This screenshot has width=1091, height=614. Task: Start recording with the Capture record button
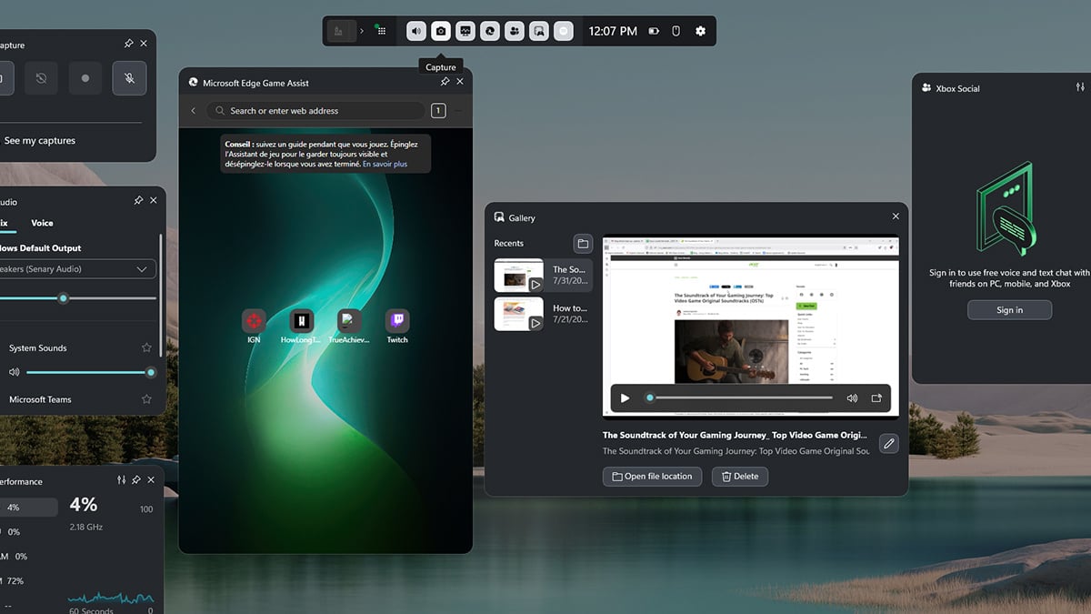coord(85,78)
